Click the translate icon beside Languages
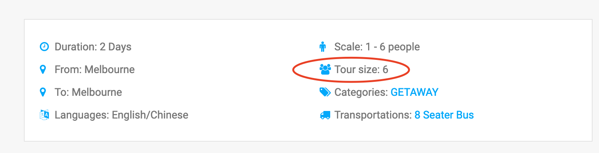 44,115
